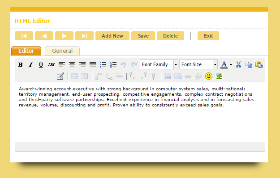Click the Exit button
The height and width of the screenshot is (178, 280).
point(208,36)
